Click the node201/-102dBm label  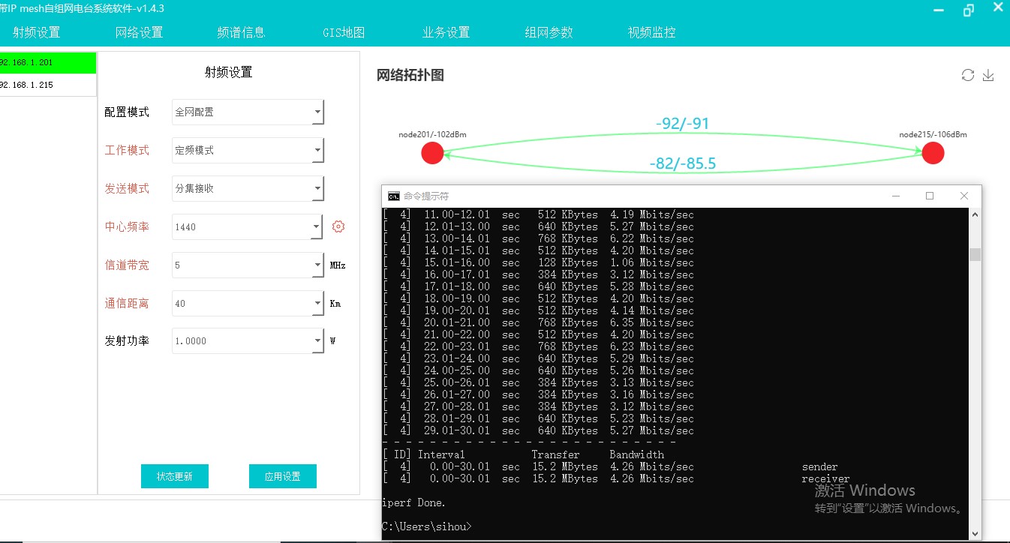pyautogui.click(x=432, y=135)
